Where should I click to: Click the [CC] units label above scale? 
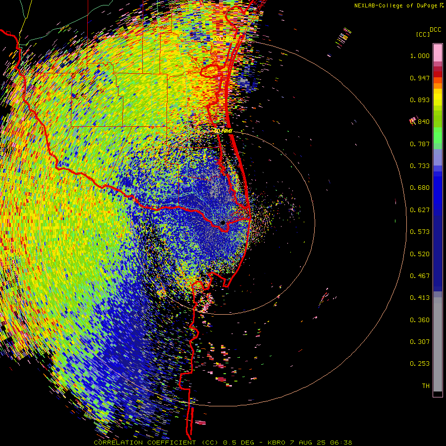tap(423, 34)
